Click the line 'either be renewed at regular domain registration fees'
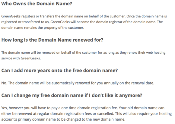 point(87,114)
